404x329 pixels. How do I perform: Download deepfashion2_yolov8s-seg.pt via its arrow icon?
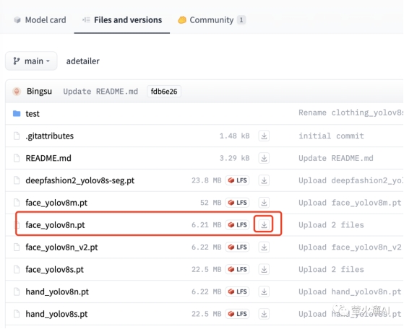pyautogui.click(x=264, y=180)
